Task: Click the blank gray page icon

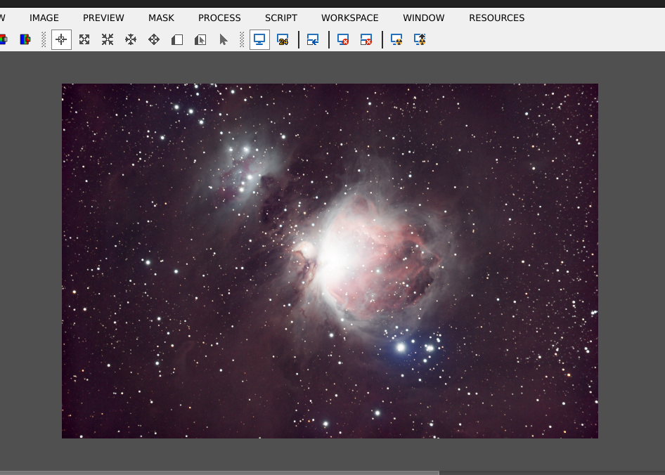Action: click(x=177, y=40)
